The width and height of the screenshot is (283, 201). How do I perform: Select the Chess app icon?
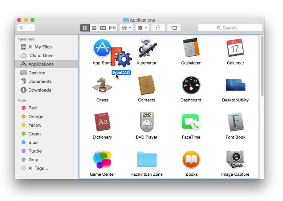point(102,85)
